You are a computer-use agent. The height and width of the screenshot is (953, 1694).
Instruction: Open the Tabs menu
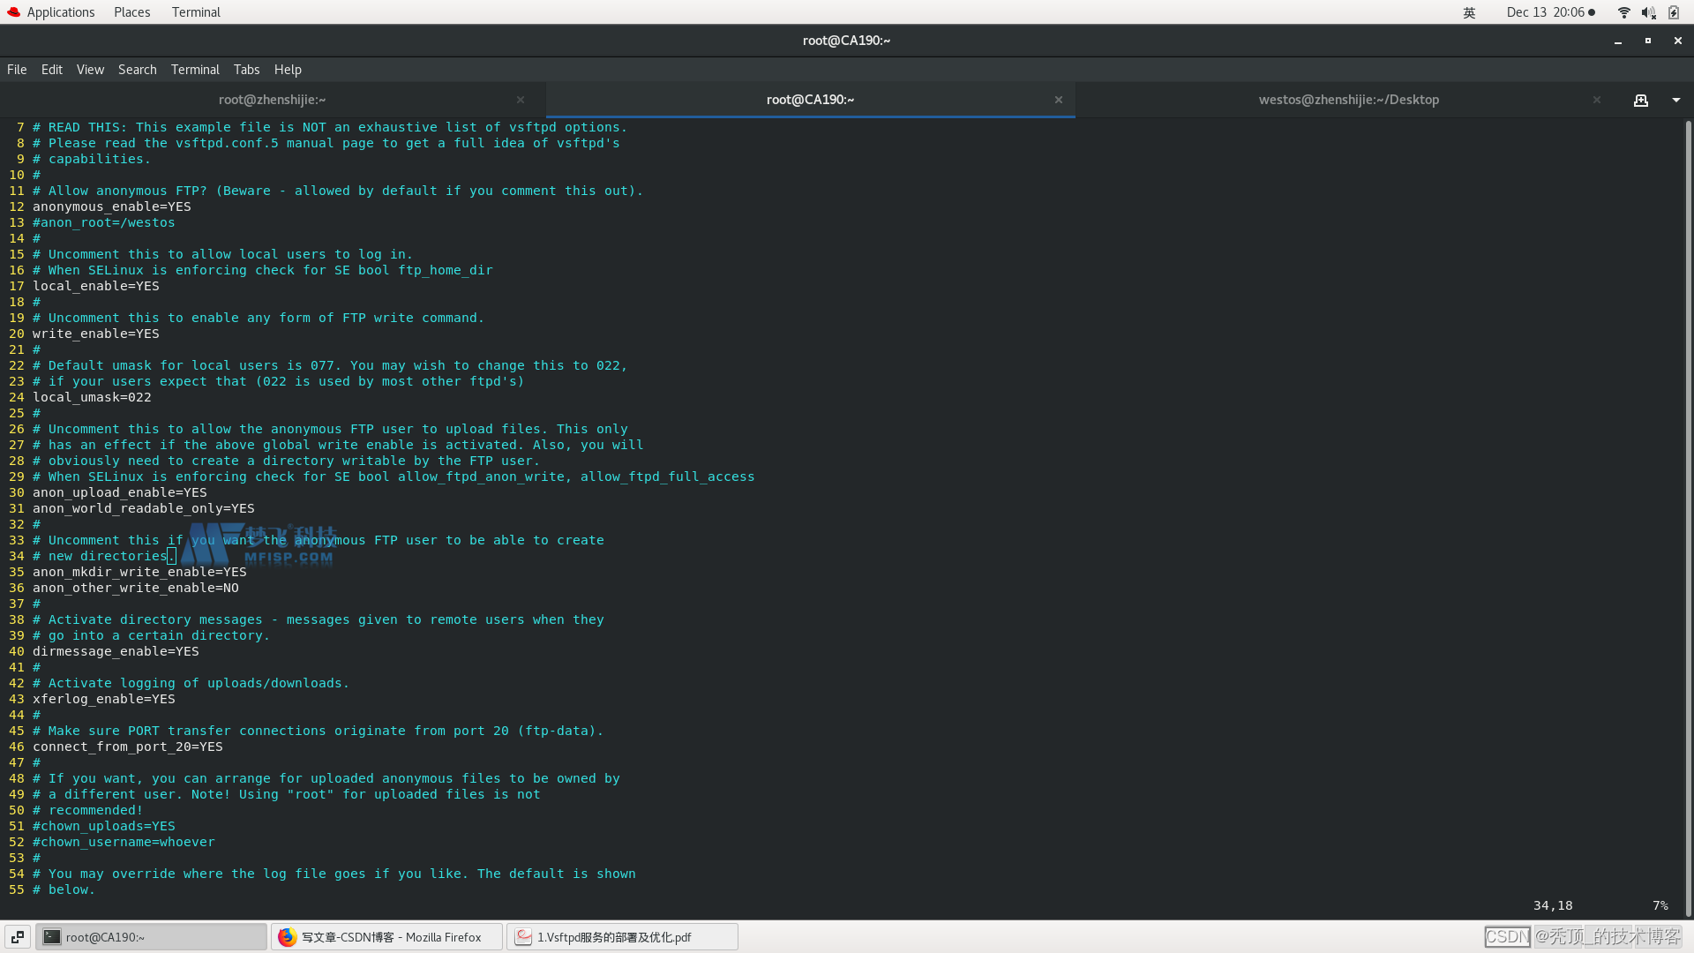tap(246, 70)
